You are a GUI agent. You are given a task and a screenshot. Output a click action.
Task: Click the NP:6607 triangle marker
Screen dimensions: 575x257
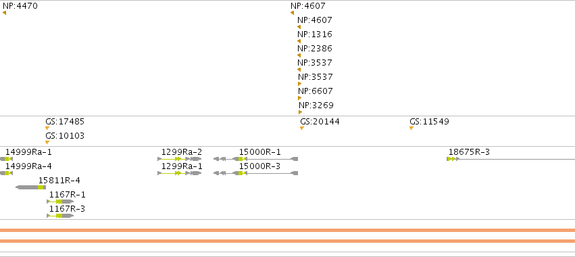[x=299, y=98]
